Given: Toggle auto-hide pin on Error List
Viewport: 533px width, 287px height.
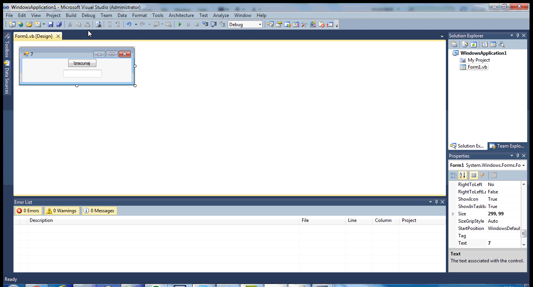Looking at the screenshot, I should 436,202.
